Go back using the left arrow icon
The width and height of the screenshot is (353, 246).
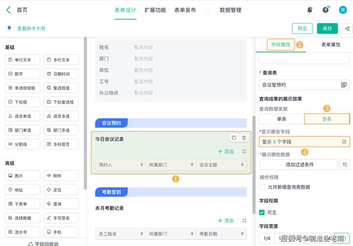[x=8, y=10]
